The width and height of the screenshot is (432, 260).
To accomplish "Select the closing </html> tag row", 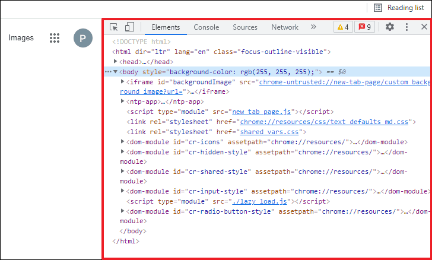I will pyautogui.click(x=126, y=241).
